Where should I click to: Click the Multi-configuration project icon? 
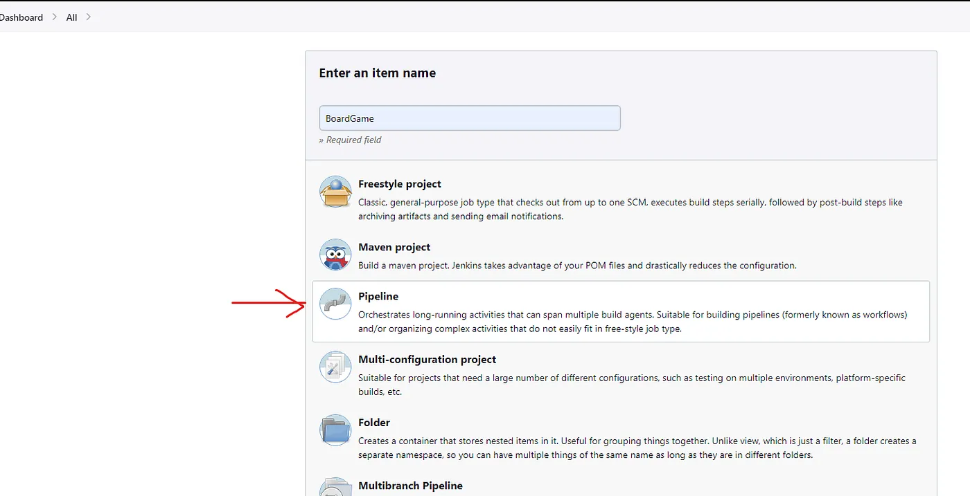335,367
